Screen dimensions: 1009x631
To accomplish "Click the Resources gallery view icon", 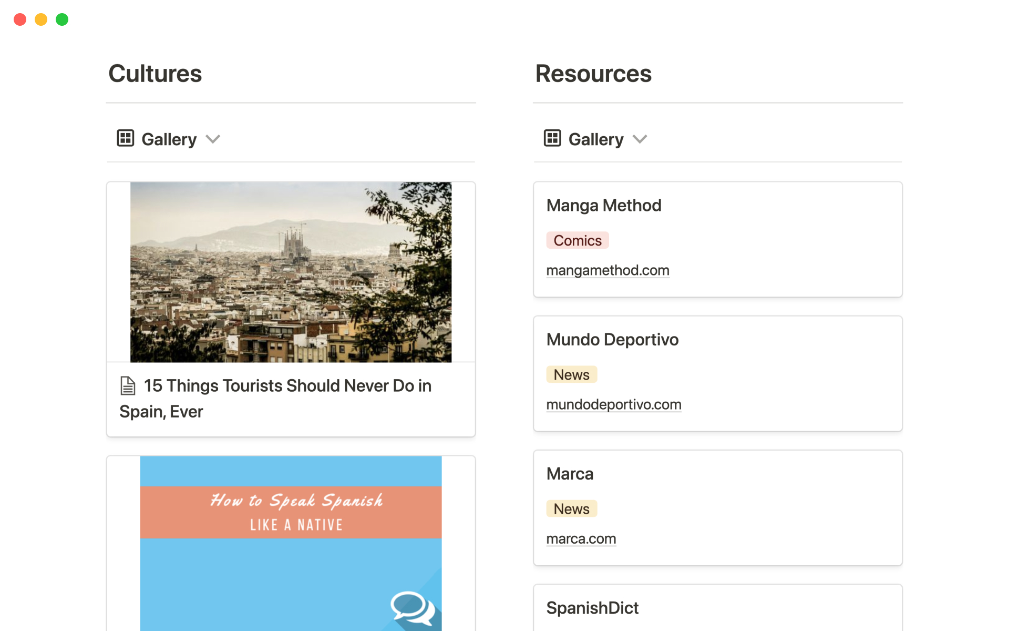I will point(552,138).
